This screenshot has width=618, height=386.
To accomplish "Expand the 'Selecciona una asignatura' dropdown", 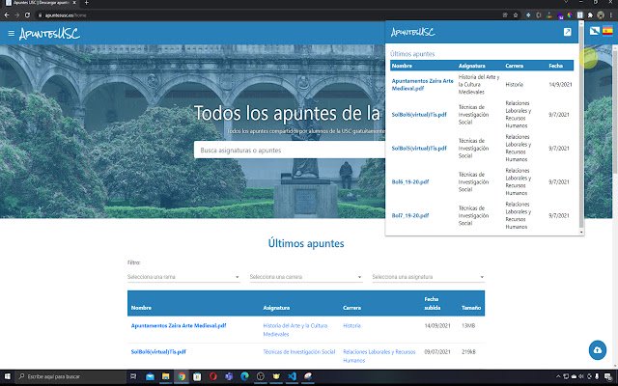I will (428, 277).
